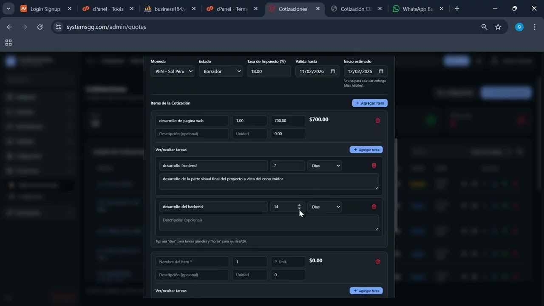The height and width of the screenshot is (306, 544).
Task: Add task to 'desarrollo de pagina web'
Action: click(x=366, y=150)
